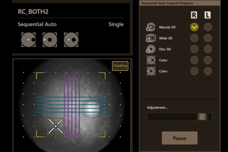Click the crosshair fixation target marker
228x152 pixels.
(x=56, y=126)
